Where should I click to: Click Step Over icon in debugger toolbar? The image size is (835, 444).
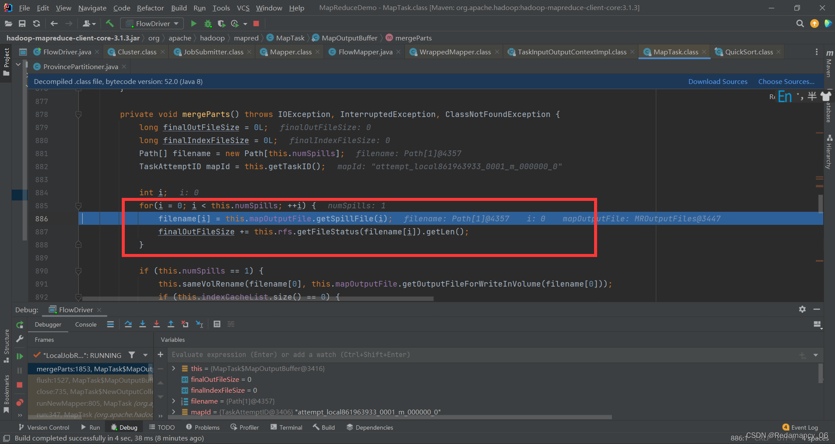point(128,324)
